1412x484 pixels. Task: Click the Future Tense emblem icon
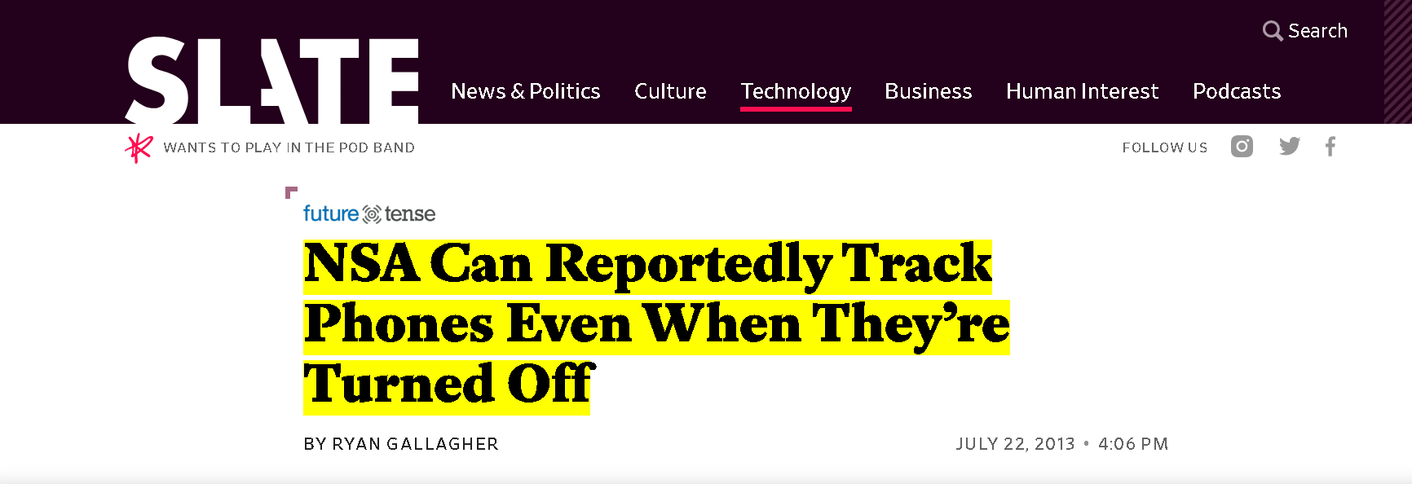[x=372, y=214]
